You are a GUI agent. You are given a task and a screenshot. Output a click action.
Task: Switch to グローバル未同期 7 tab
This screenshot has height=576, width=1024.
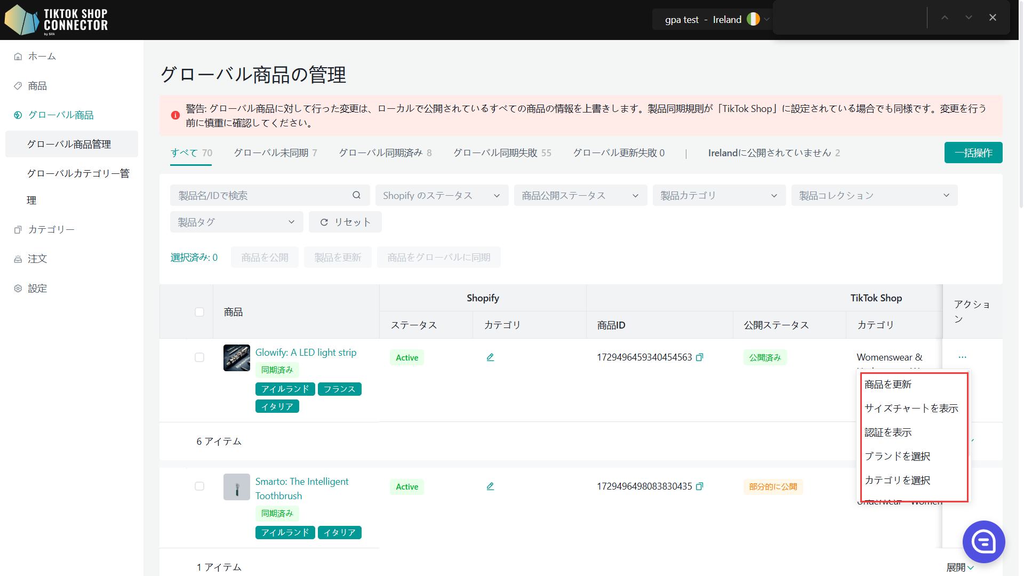pos(275,153)
